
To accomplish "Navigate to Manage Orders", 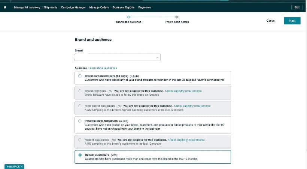I will (99, 7).
